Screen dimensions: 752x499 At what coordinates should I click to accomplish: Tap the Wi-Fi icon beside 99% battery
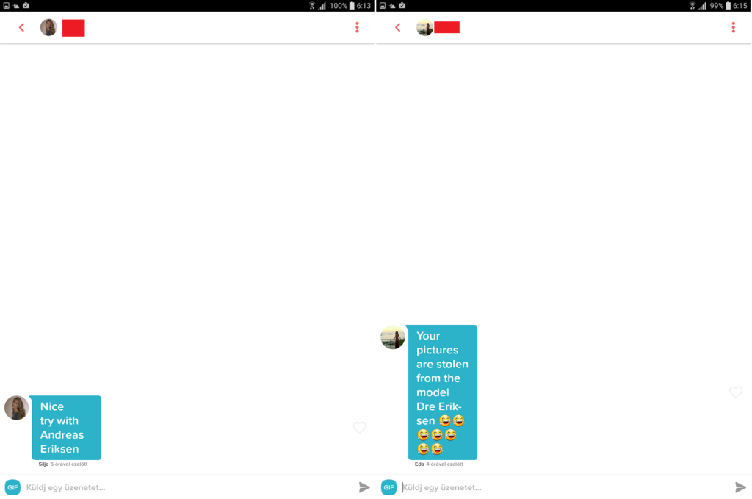pyautogui.click(x=692, y=6)
